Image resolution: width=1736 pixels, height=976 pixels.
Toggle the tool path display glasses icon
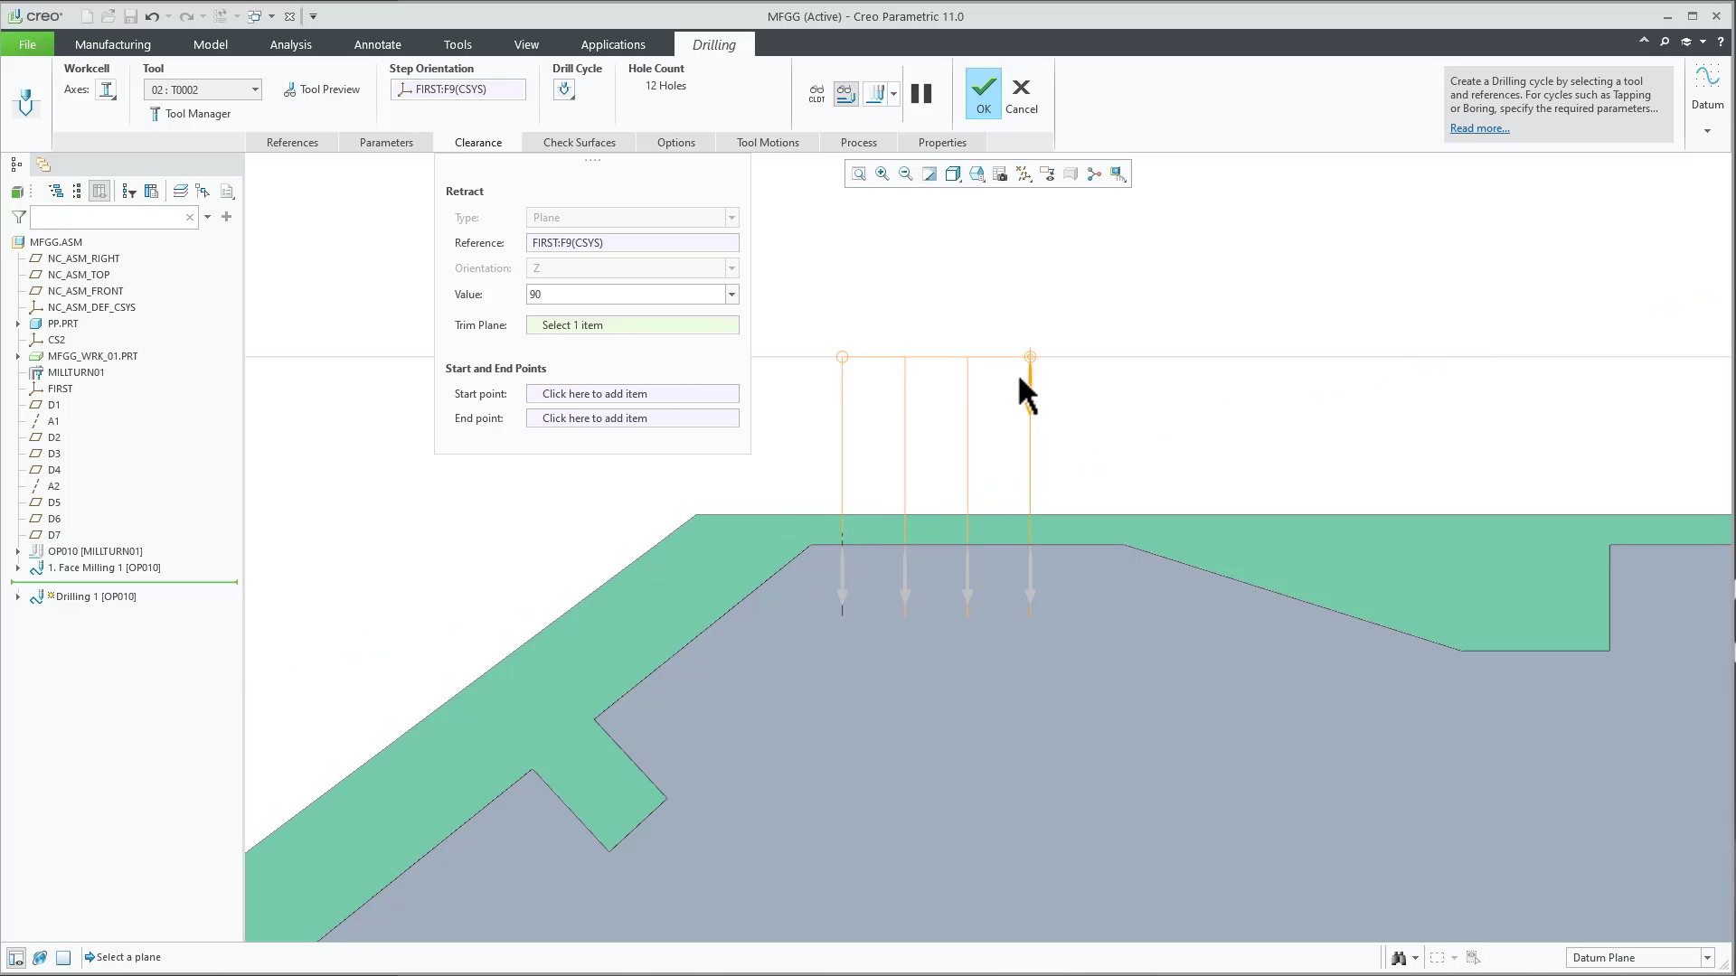click(x=845, y=93)
